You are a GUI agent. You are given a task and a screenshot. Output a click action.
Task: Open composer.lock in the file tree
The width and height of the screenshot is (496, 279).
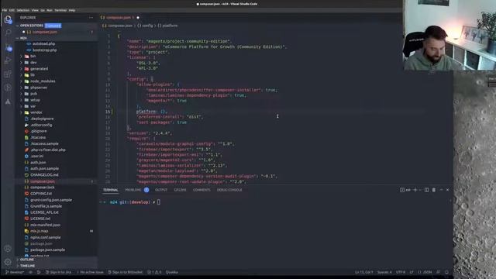43,188
